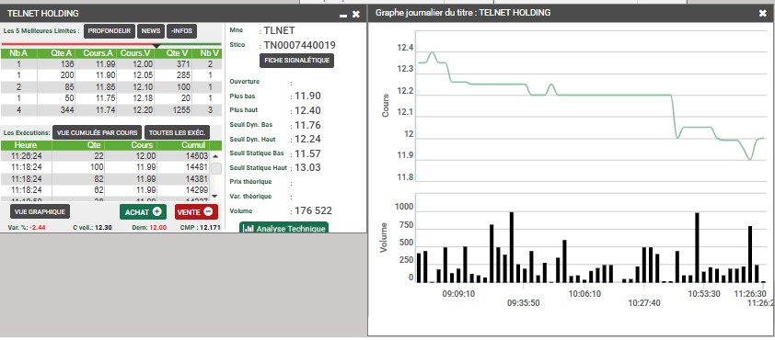Image resolution: width=775 pixels, height=340 pixels.
Task: Click the scroll down arrow in executions list
Action: click(x=215, y=196)
